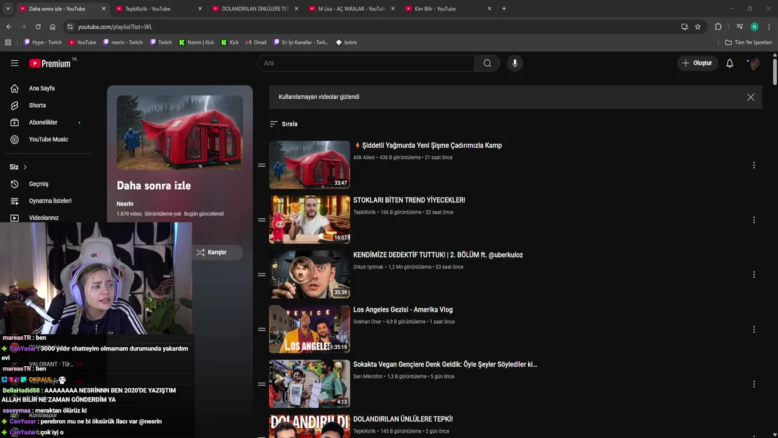Open DOLANDIRILAN ÜNLÜLERE TEPKİ! video title
Viewport: 778px width, 438px height.
click(403, 419)
